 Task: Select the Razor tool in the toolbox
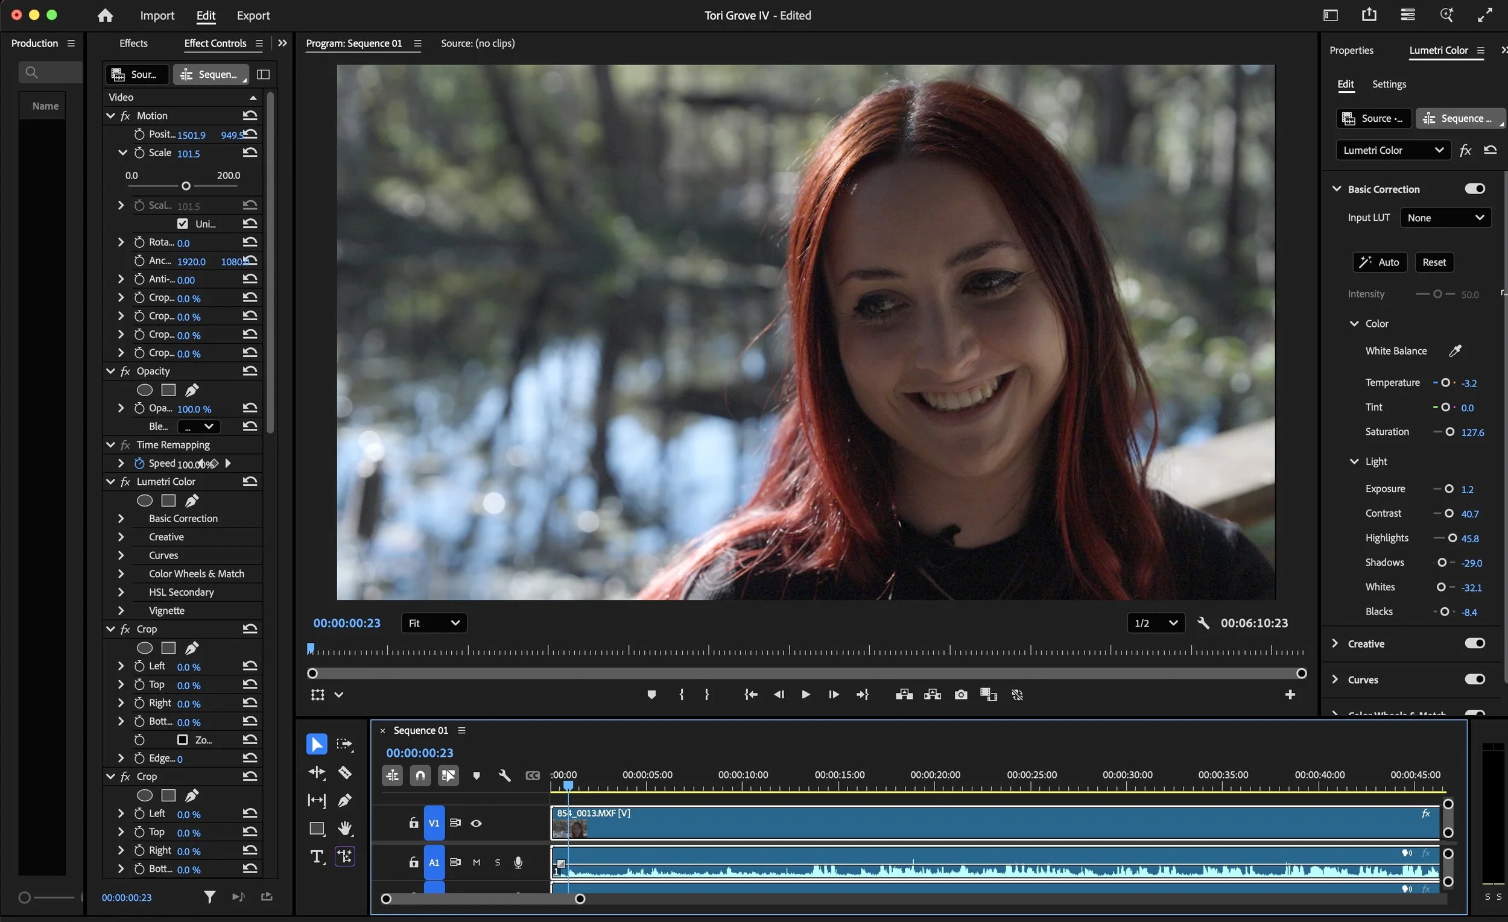point(344,772)
